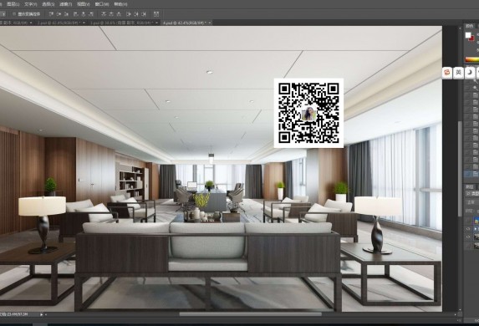Click the distribute top edges icon

tap(104, 14)
